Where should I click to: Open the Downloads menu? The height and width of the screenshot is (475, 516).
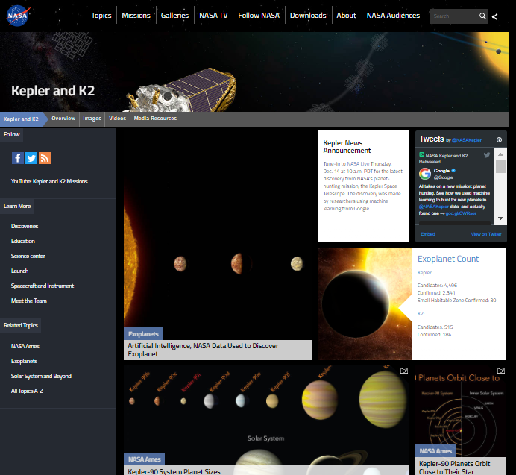click(x=308, y=16)
